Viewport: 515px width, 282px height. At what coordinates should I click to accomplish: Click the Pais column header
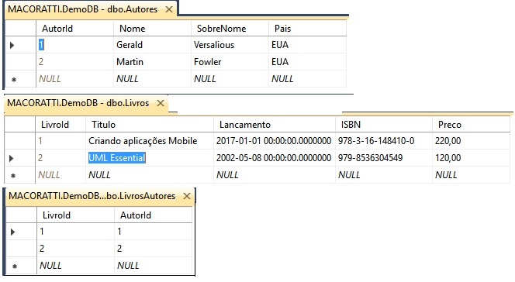tap(307, 28)
